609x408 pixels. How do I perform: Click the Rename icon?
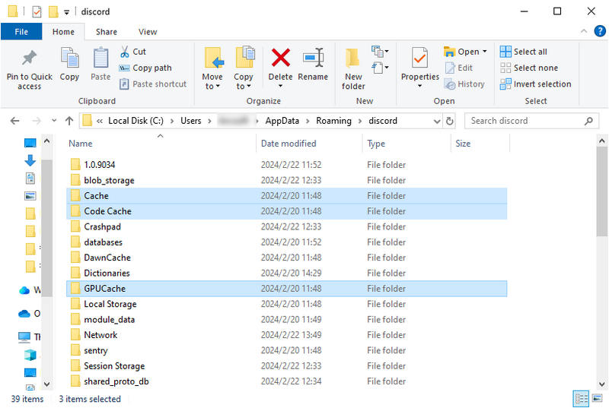pyautogui.click(x=313, y=57)
